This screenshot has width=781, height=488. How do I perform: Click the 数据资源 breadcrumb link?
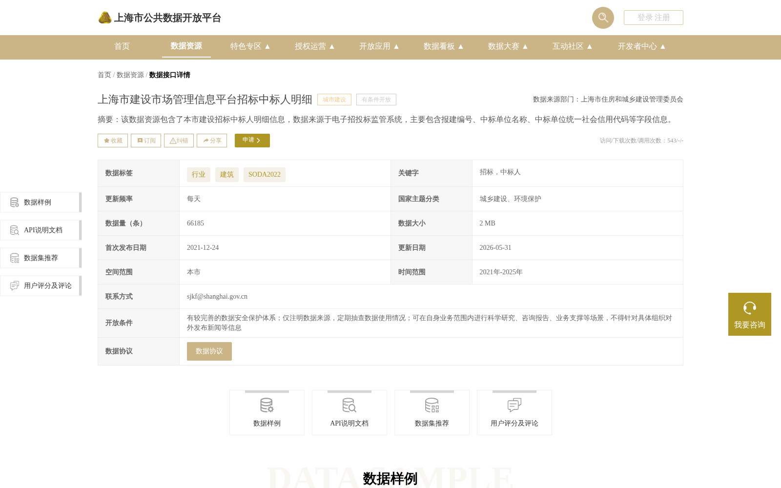[x=130, y=75]
